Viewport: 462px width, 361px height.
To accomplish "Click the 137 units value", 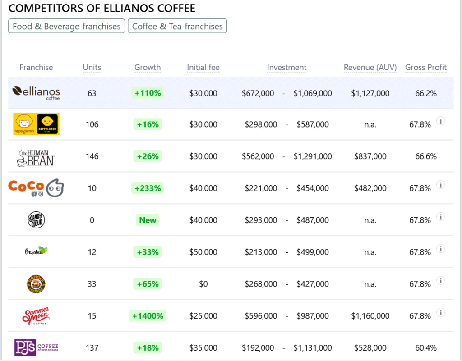I will 92,348.
